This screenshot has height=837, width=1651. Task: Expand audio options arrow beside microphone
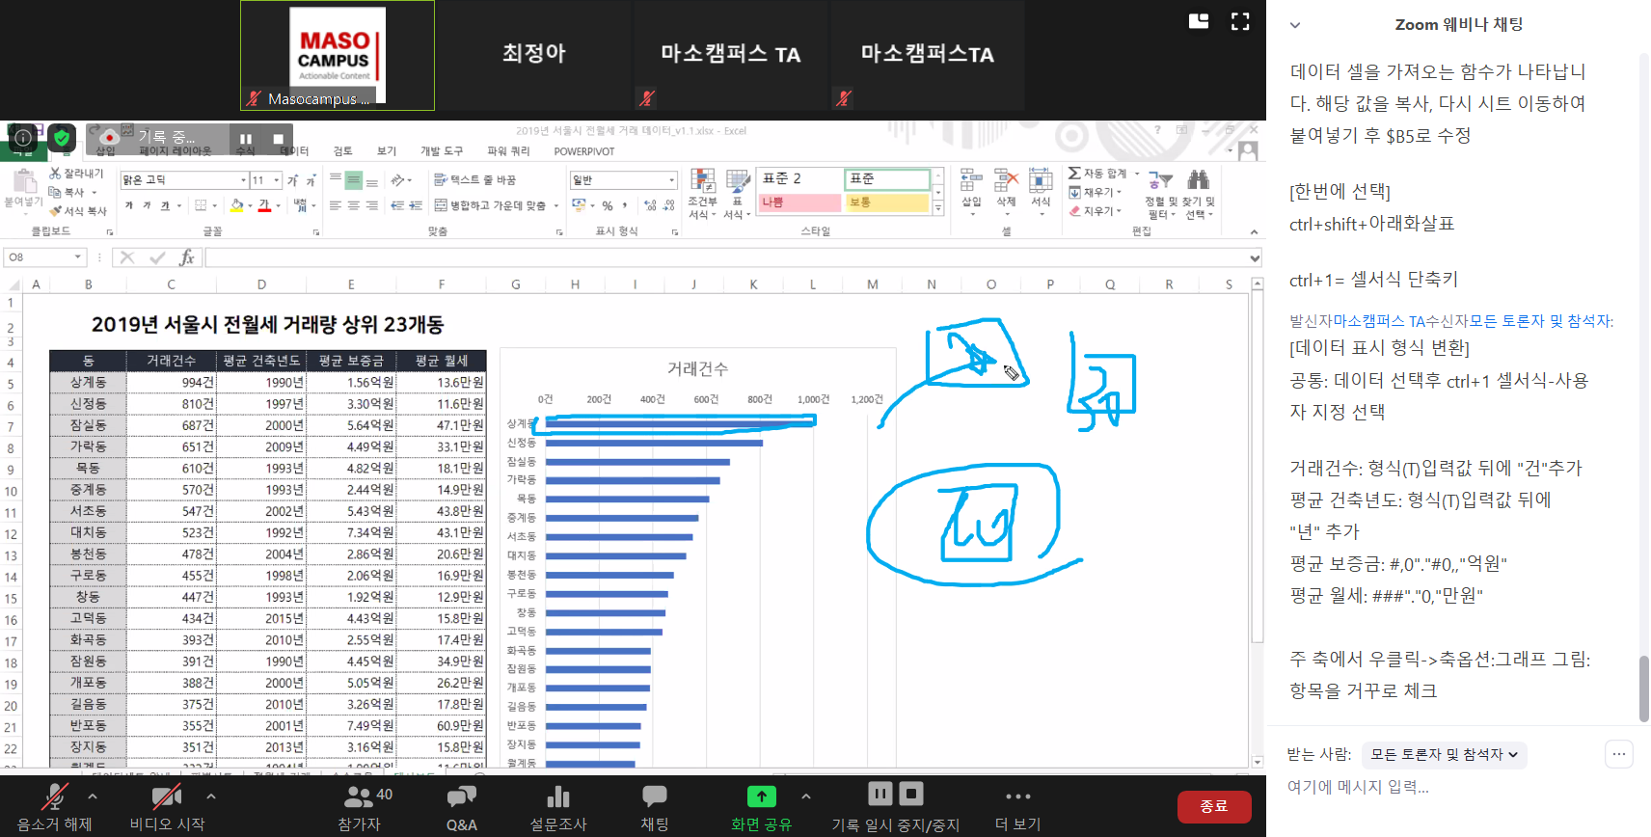[x=93, y=796]
